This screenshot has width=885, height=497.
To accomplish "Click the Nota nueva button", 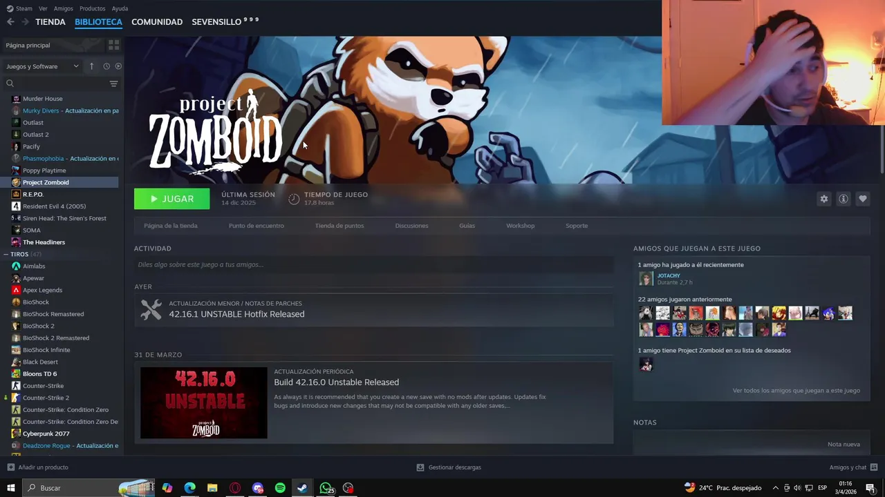I will (844, 445).
